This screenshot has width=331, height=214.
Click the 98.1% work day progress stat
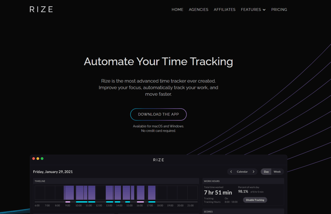pos(243,191)
